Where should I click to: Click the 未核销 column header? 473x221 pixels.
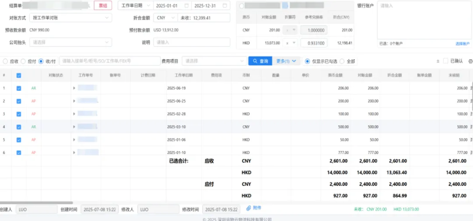click(x=454, y=76)
